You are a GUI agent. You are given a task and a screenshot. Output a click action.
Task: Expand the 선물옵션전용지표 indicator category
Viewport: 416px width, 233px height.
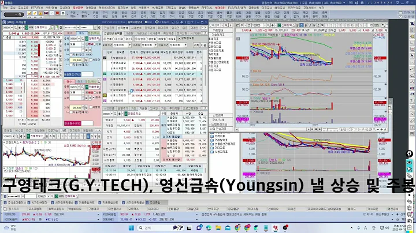click(218, 62)
